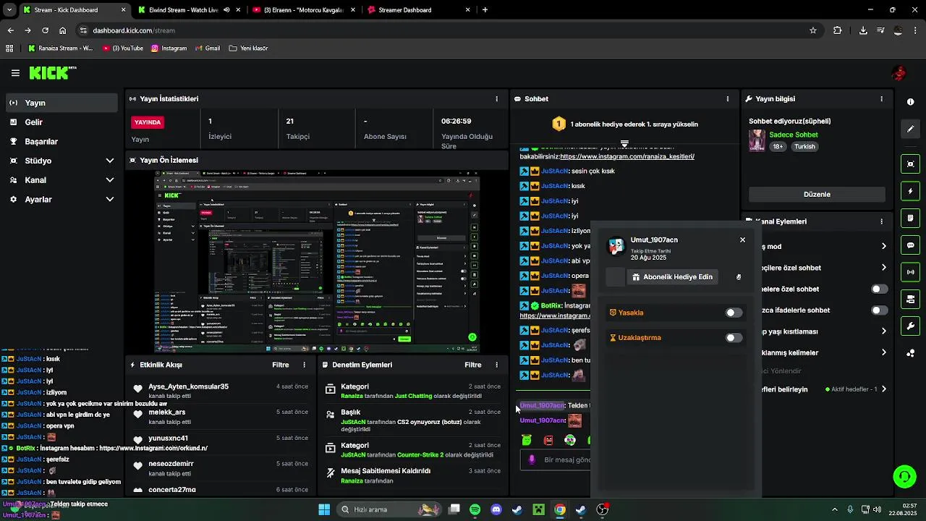Open Discord from the taskbar
This screenshot has height=521, width=926.
(x=496, y=509)
